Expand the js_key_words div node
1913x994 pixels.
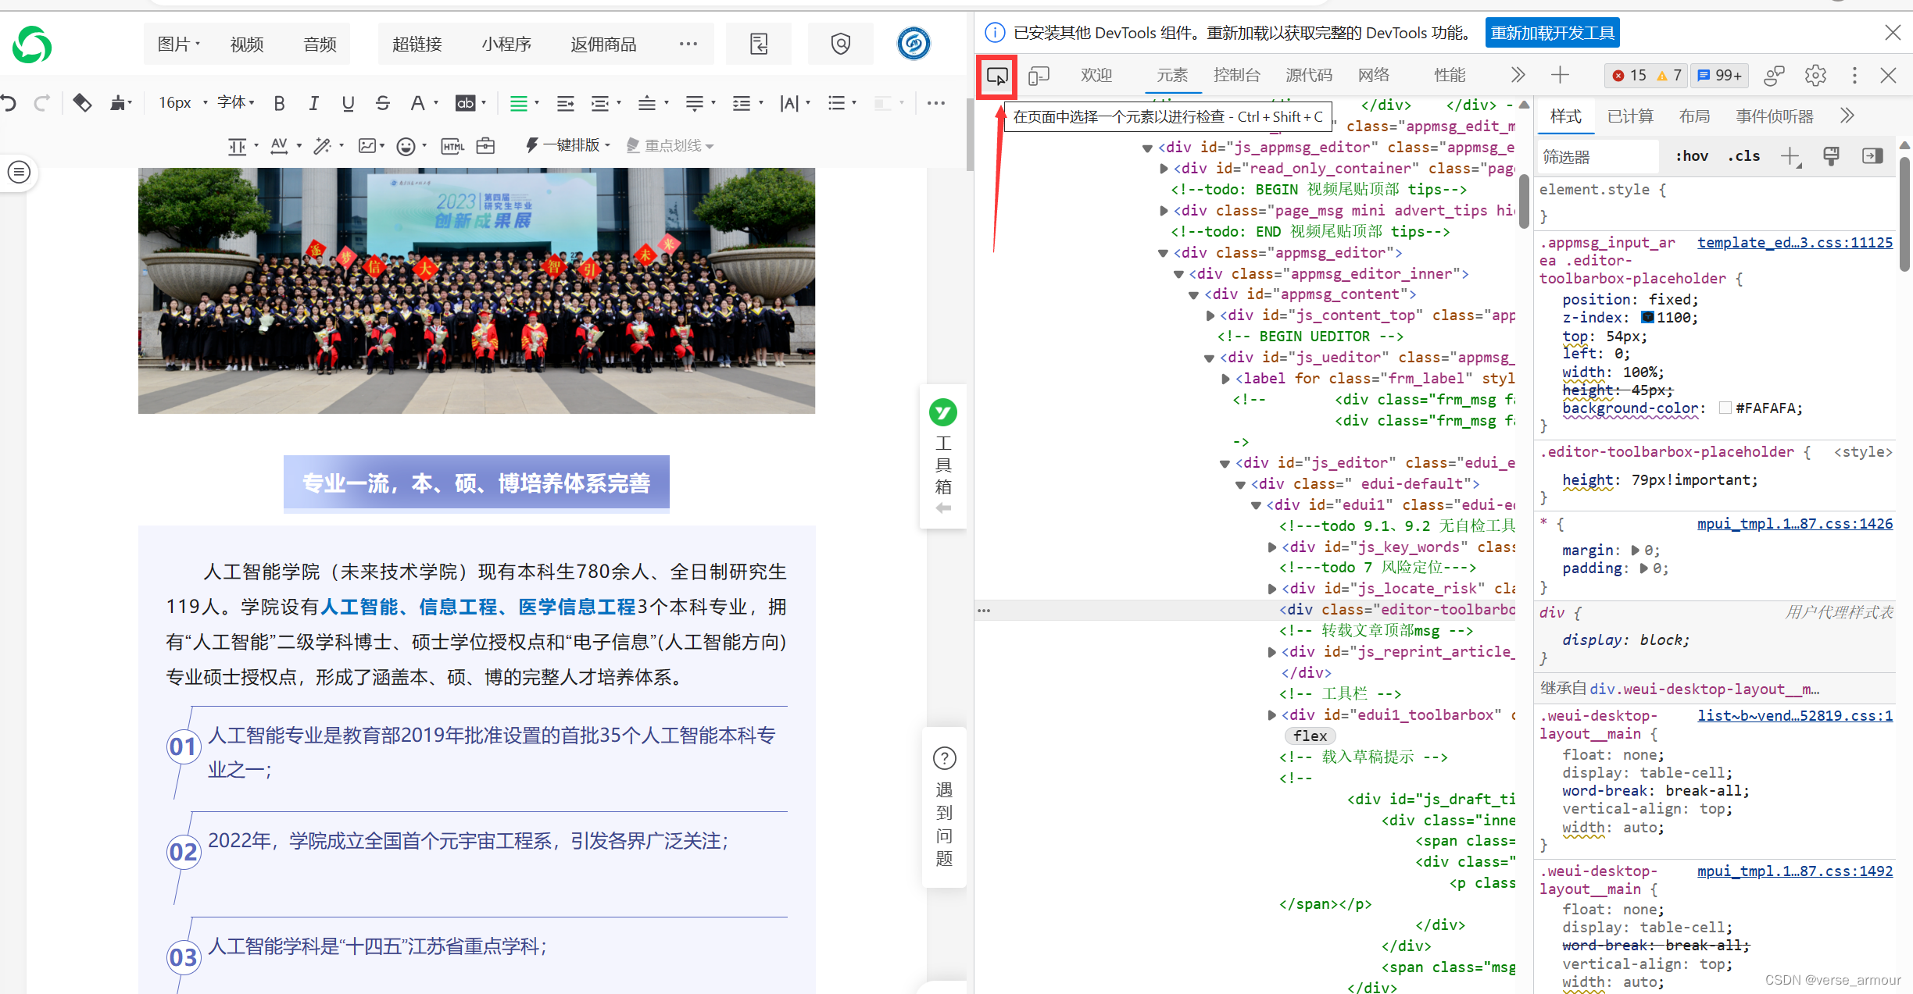1272,547
